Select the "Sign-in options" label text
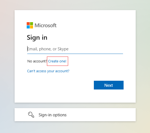Screen dimensions: 150x133 (53, 115)
